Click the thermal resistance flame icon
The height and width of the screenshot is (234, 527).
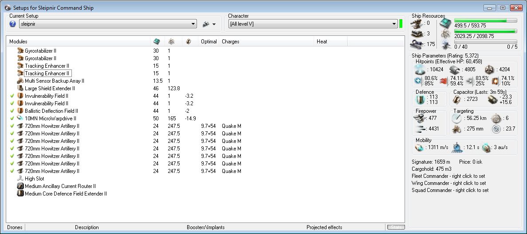[444, 81]
